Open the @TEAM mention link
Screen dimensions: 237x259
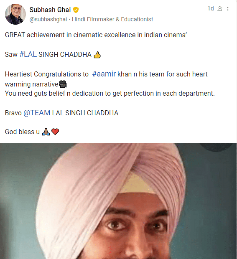click(37, 113)
